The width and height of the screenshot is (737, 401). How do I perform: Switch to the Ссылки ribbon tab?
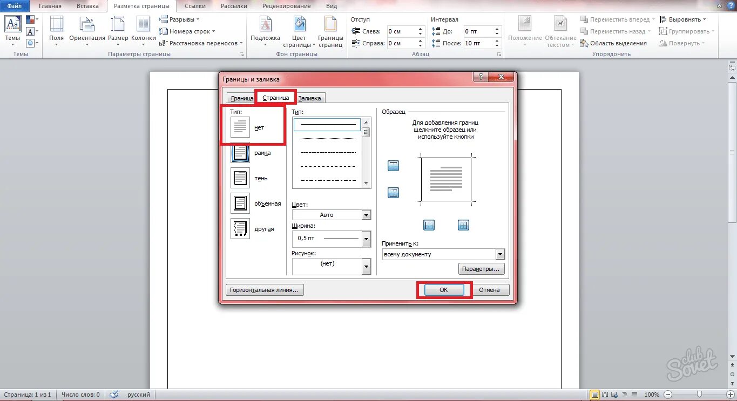click(194, 6)
